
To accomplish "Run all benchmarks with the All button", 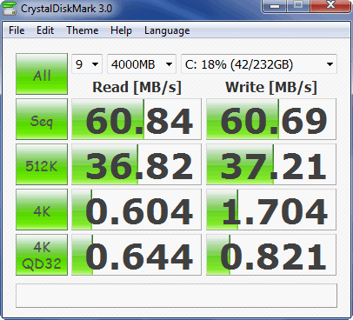I will click(x=42, y=74).
